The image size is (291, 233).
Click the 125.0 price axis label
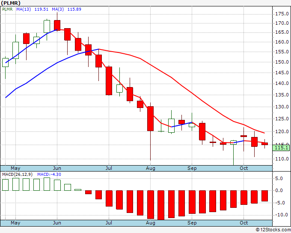point(282,119)
